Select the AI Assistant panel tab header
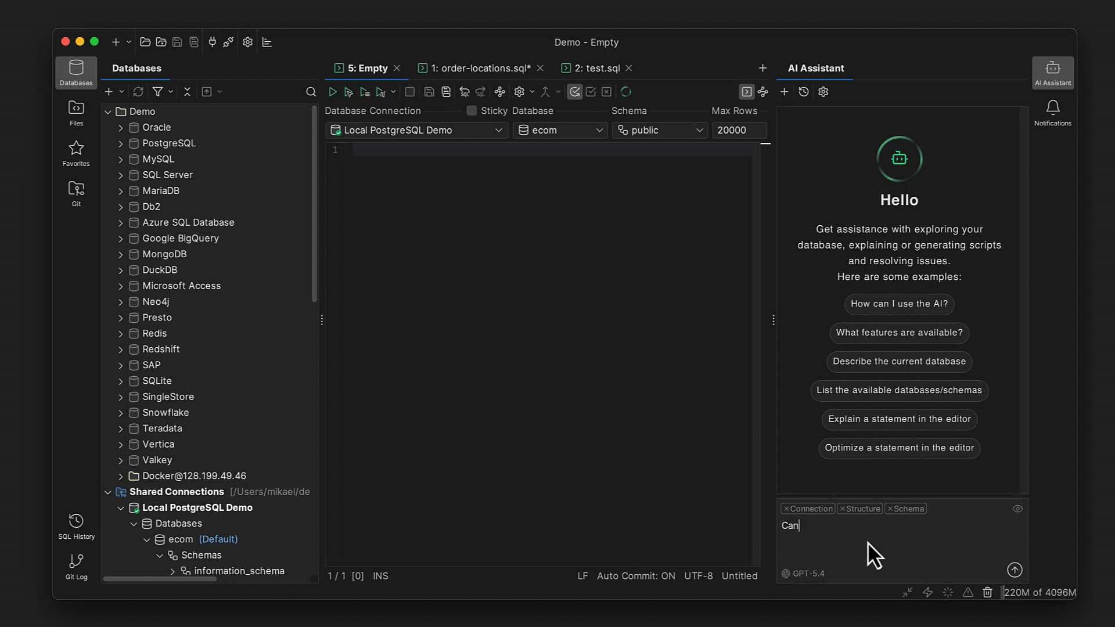Viewport: 1115px width, 627px height. point(815,68)
